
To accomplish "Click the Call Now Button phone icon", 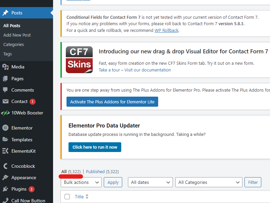I will click(x=5, y=200).
